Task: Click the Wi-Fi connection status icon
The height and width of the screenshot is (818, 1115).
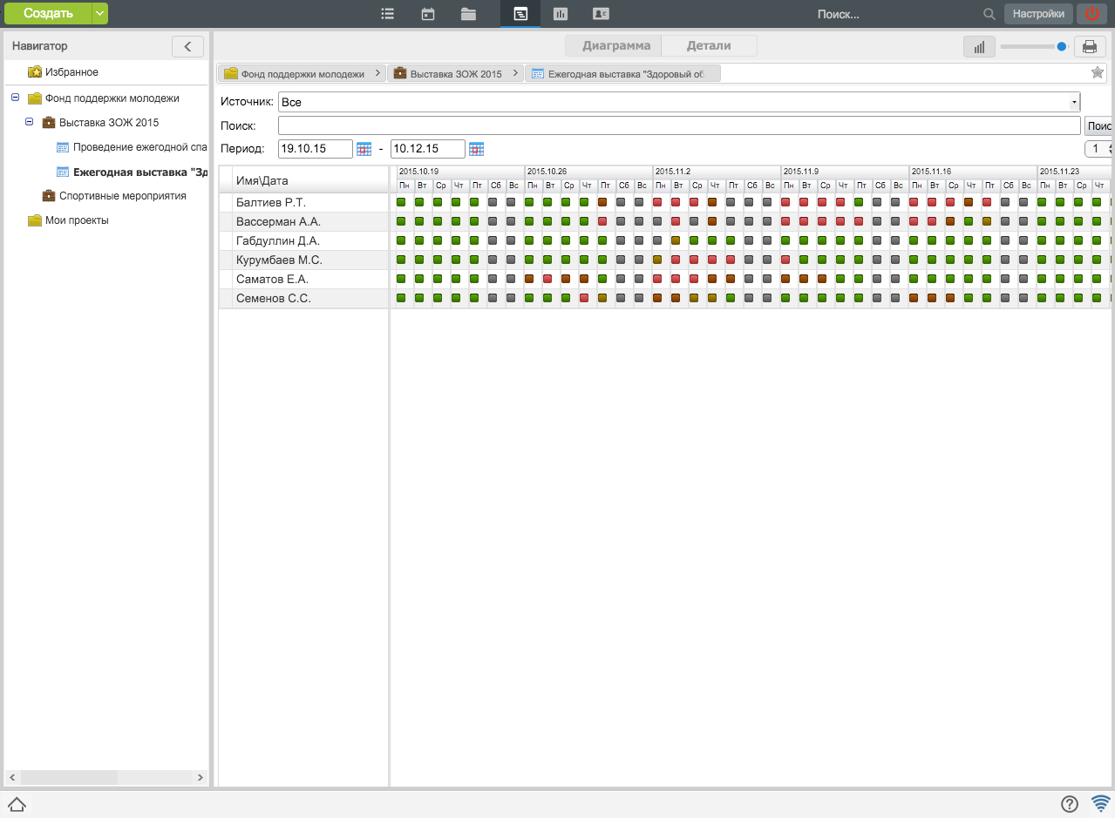Action: point(1100,804)
